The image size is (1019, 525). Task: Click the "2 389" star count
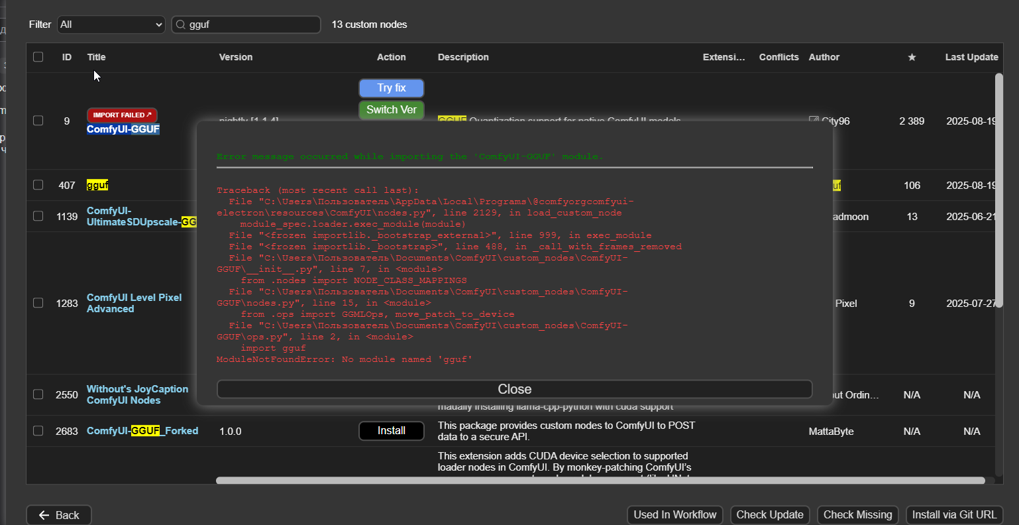tap(912, 121)
